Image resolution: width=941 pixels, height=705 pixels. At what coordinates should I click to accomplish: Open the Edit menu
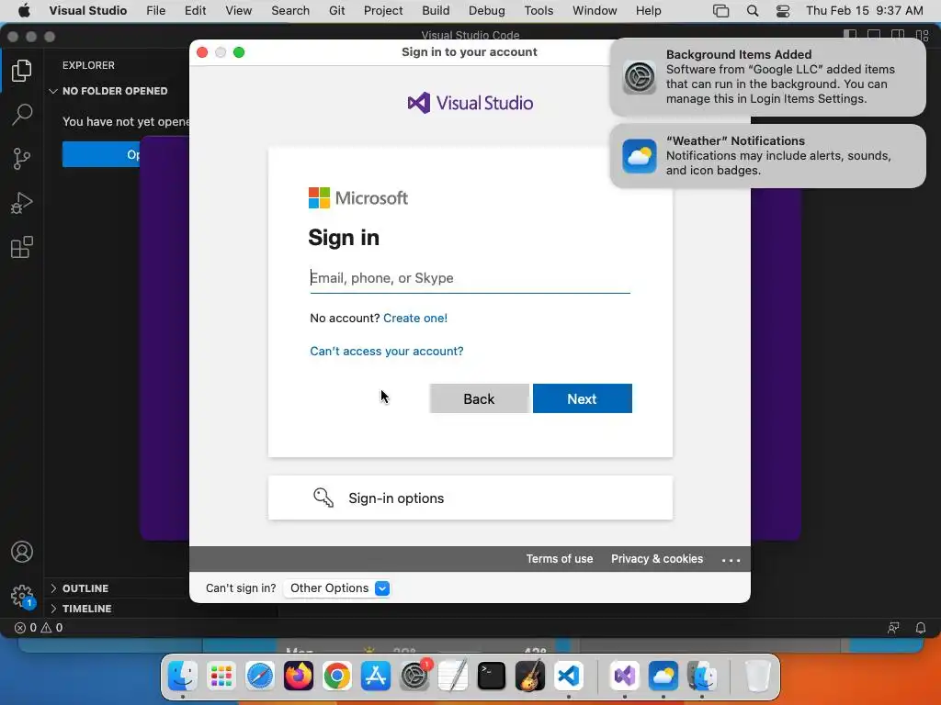[195, 11]
